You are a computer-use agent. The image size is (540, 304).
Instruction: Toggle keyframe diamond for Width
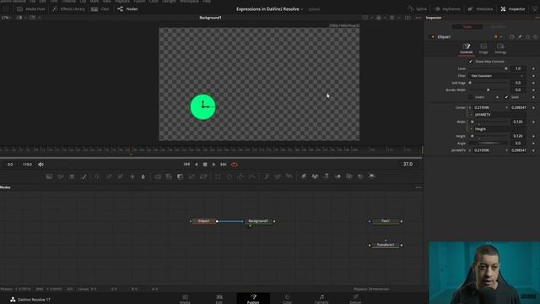533,122
